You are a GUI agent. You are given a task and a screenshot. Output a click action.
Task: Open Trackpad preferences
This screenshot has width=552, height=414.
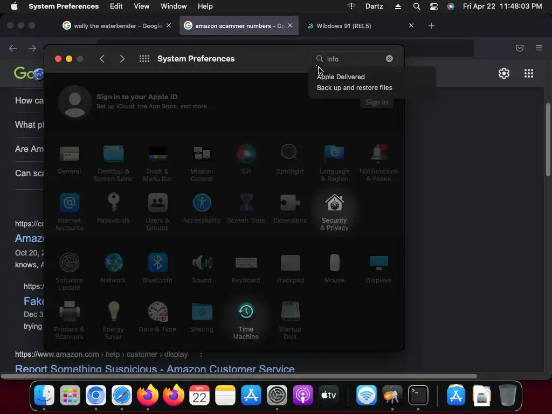coord(290,268)
